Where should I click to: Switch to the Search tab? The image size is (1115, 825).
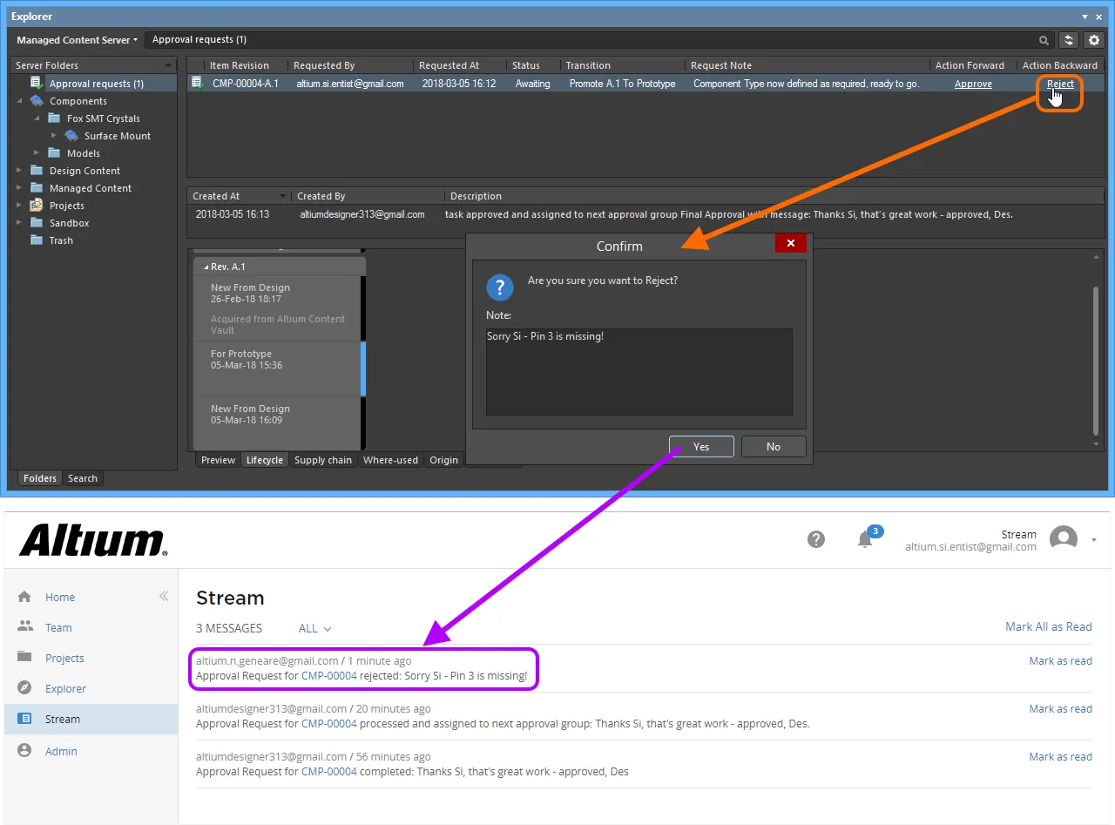[83, 478]
